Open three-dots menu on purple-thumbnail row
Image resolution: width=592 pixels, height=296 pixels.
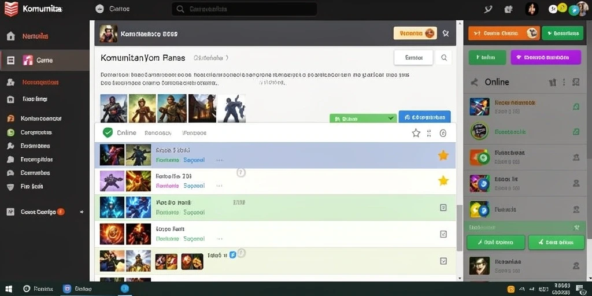[219, 186]
